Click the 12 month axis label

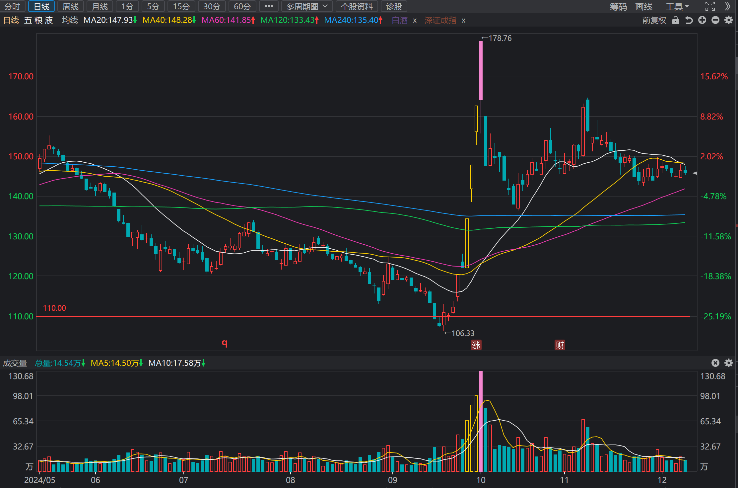tap(662, 480)
